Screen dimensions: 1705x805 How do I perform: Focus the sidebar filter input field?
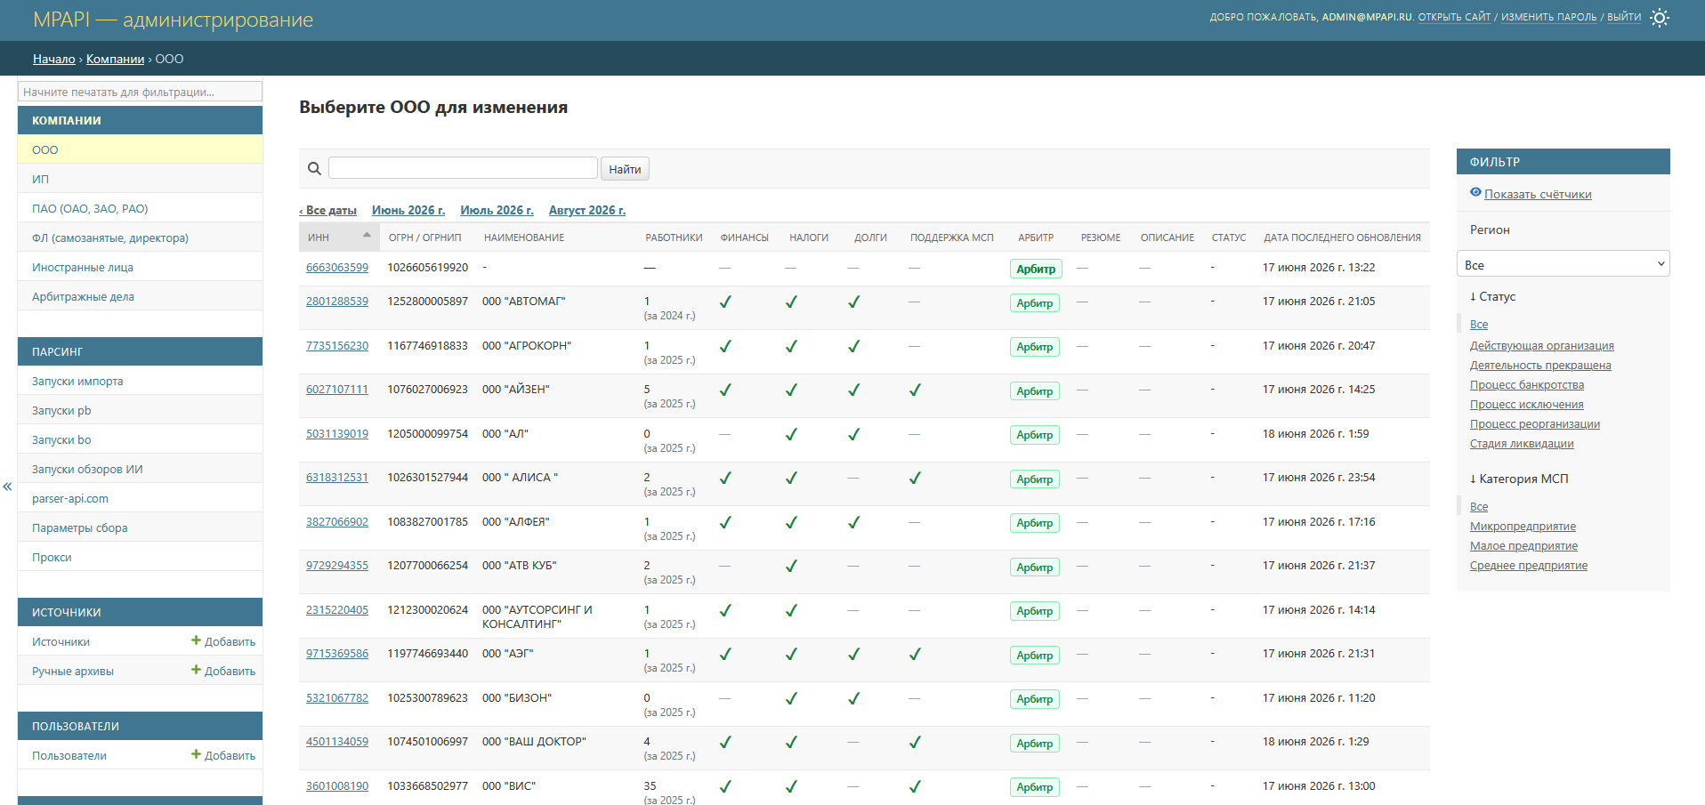tap(140, 92)
